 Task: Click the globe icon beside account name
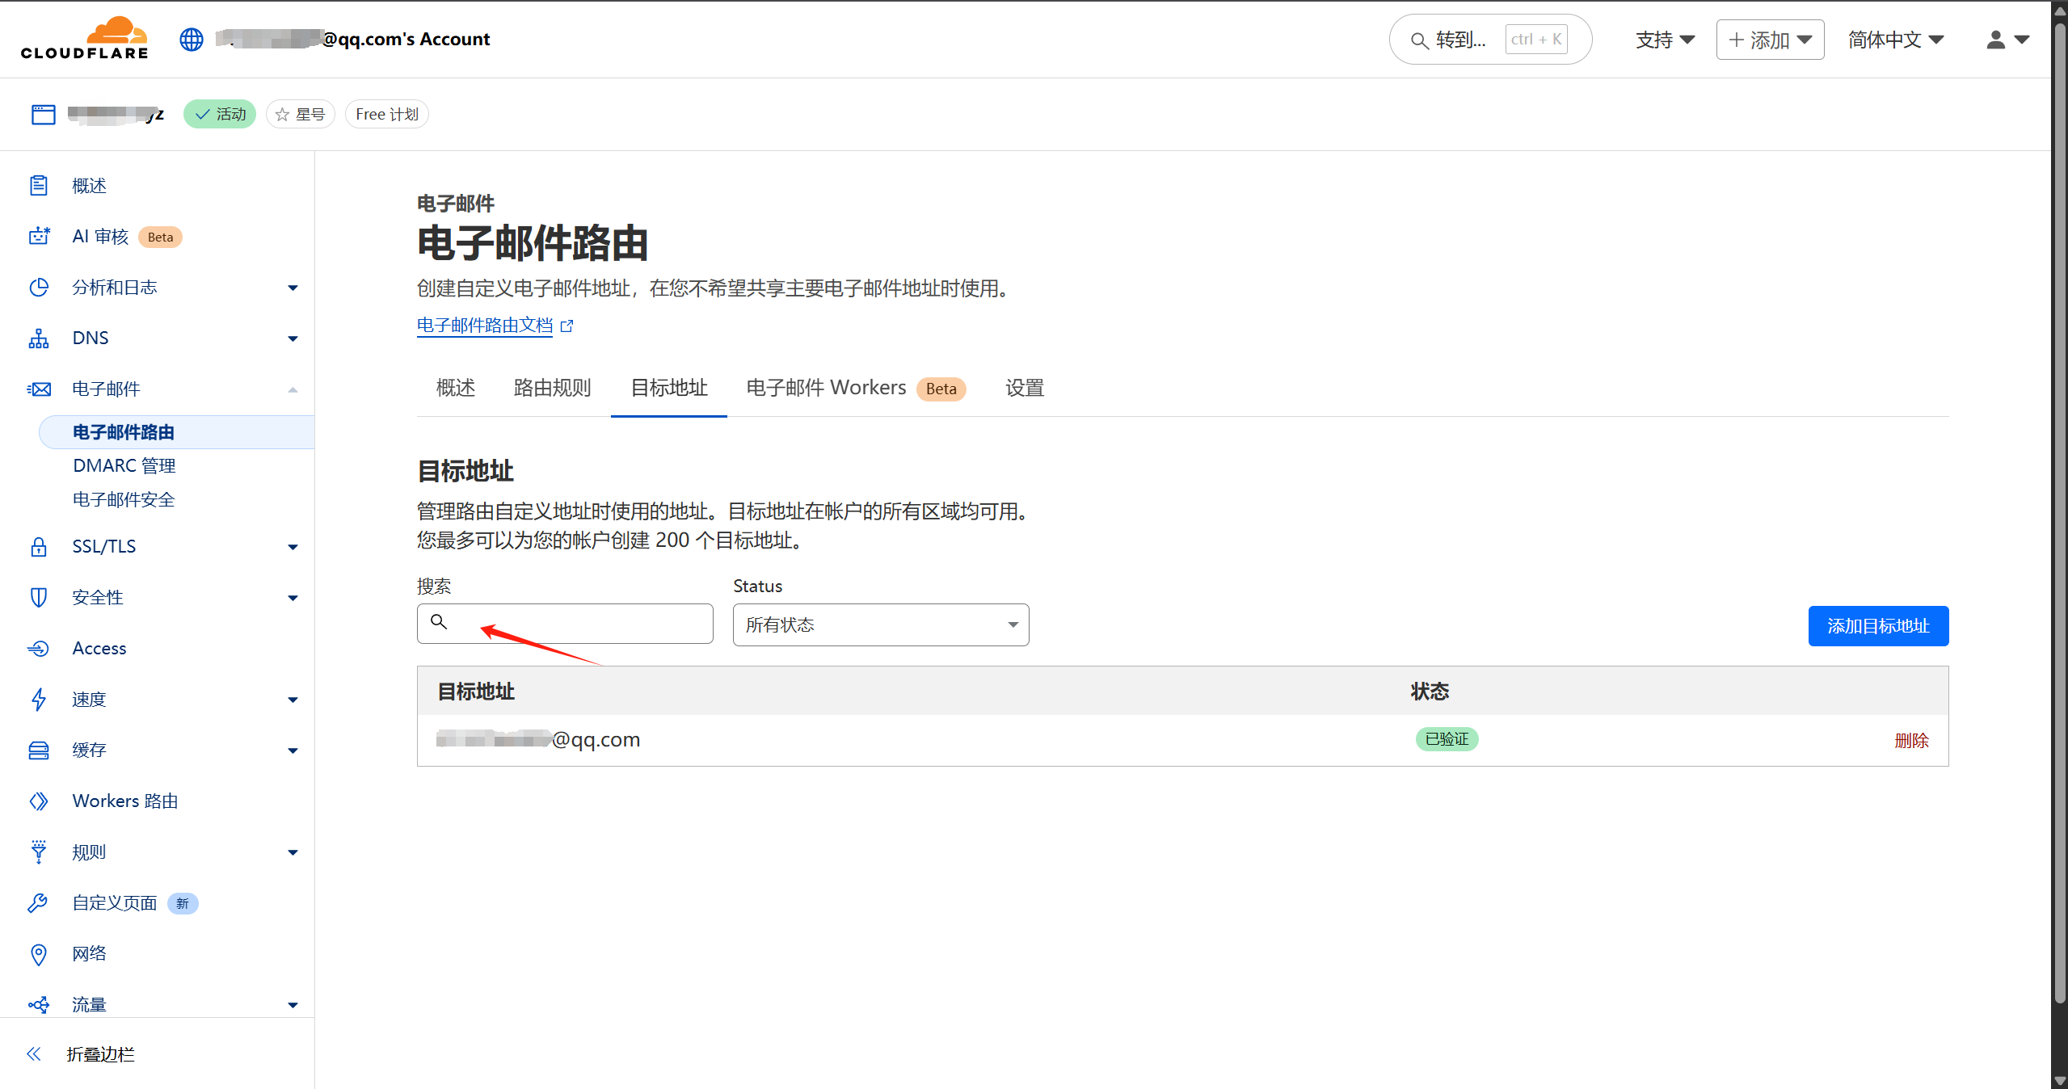192,39
